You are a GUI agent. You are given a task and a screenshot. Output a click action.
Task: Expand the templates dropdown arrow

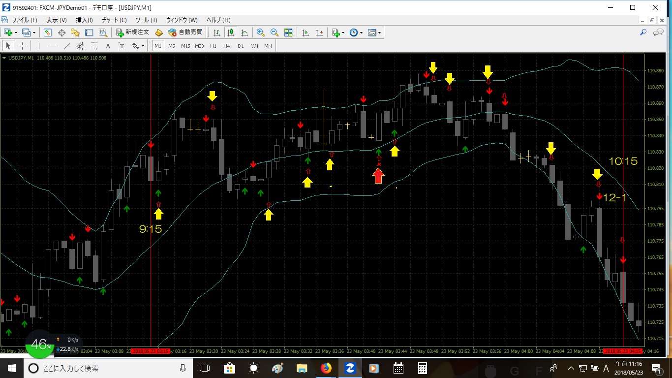pyautogui.click(x=379, y=32)
